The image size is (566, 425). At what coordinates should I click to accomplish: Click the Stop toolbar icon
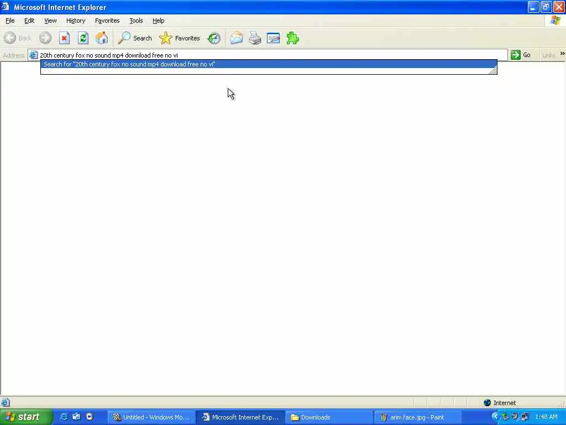pyautogui.click(x=64, y=38)
